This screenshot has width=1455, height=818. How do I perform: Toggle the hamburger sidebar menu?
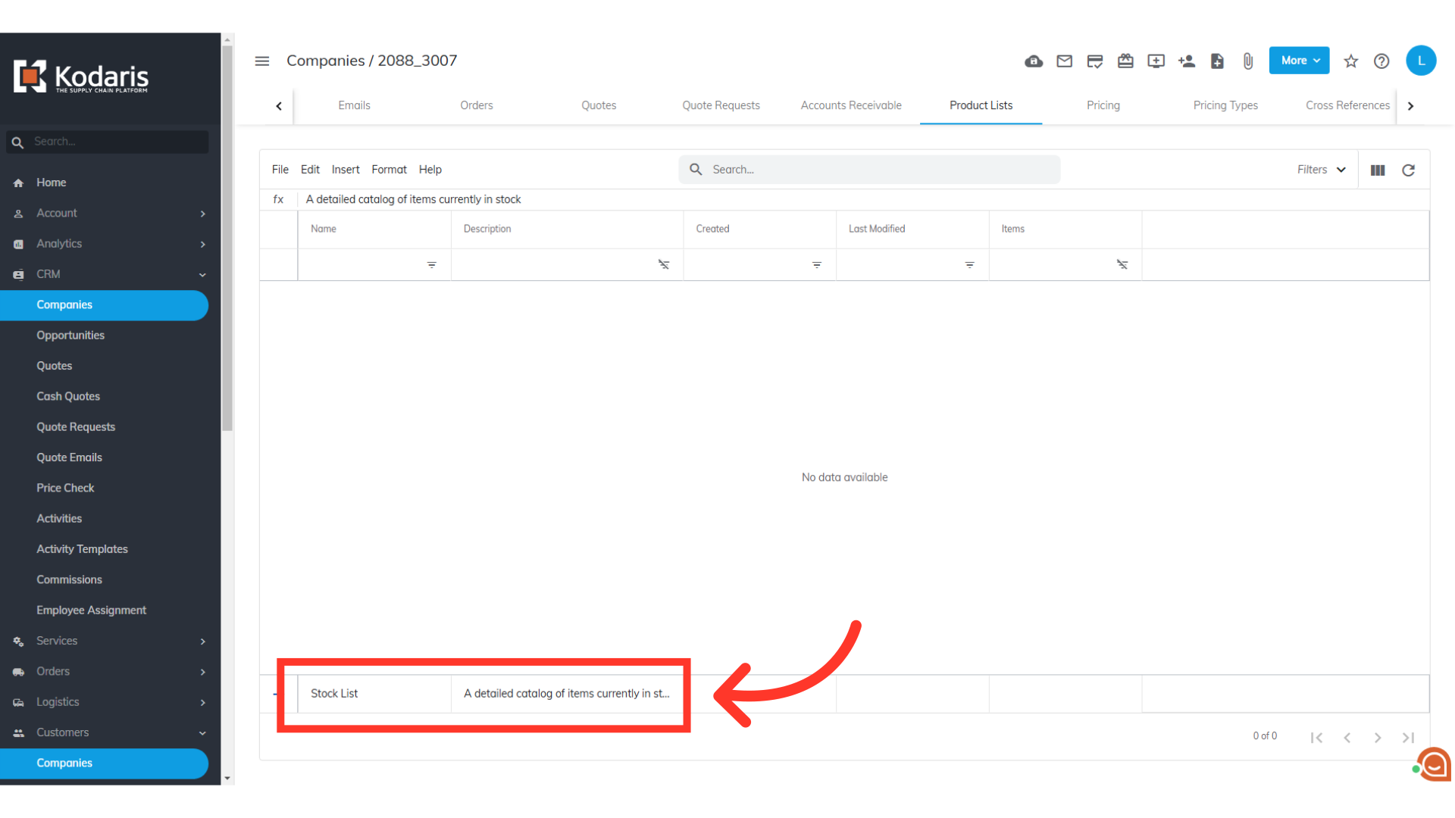coord(262,61)
